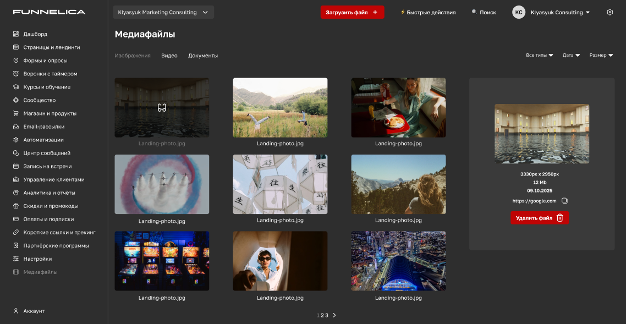The image size is (626, 324).
Task: Click the Скидки и промокоды gift icon
Action: coord(16,206)
